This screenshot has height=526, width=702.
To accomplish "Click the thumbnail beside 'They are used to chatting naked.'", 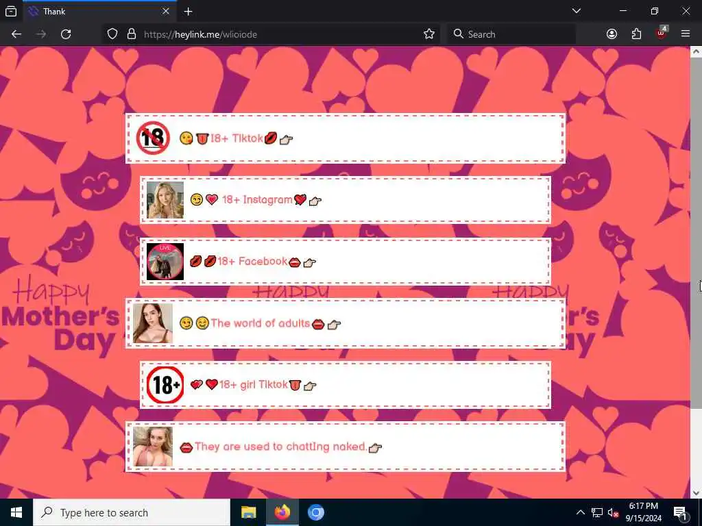I will 153,447.
